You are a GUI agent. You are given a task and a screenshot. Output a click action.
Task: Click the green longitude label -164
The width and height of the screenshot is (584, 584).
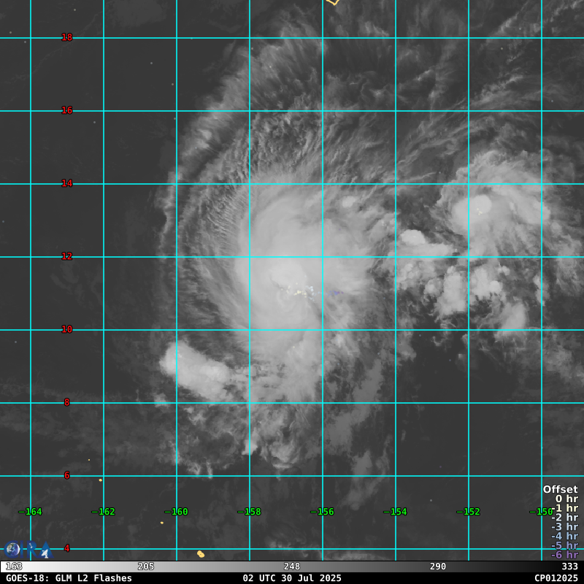31,512
